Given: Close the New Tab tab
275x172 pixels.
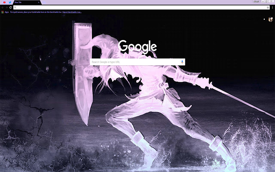Looking at the screenshot, I should pos(39,2).
